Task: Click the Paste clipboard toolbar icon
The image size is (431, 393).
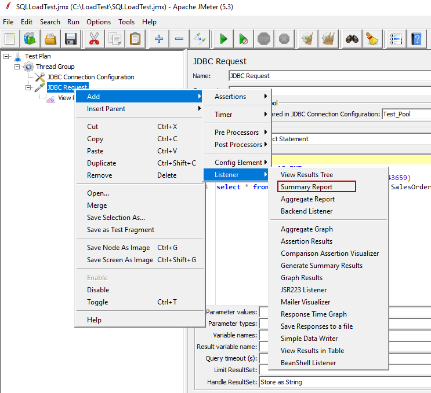Action: [135, 39]
